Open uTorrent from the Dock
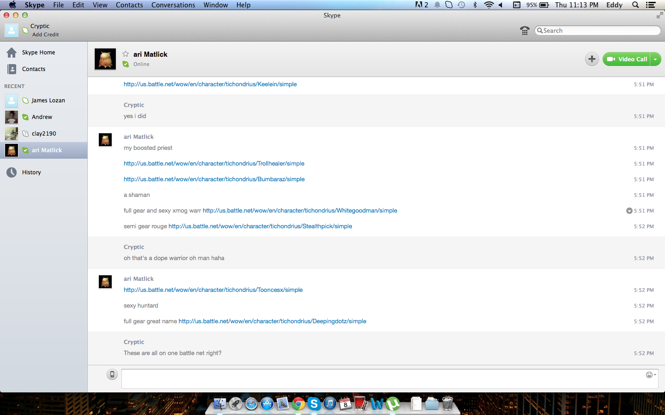This screenshot has width=665, height=415. [x=393, y=404]
